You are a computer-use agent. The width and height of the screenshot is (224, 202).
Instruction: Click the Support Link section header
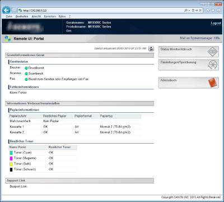(80, 181)
